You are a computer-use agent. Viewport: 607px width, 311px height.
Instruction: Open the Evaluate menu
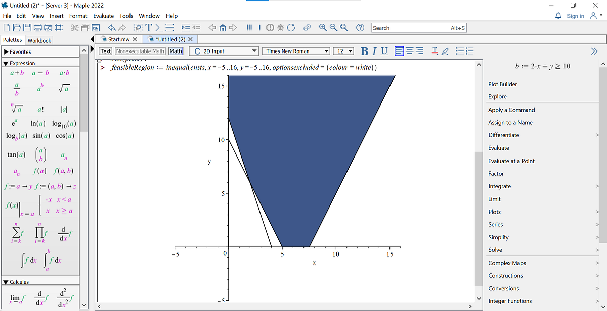(x=103, y=16)
